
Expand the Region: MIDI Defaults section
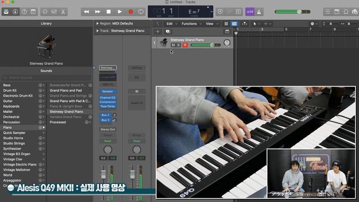pyautogui.click(x=97, y=24)
